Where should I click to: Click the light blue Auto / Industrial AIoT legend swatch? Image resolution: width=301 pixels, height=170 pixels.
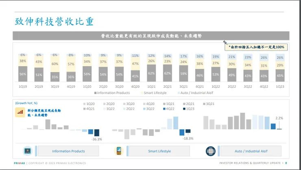tap(179, 93)
